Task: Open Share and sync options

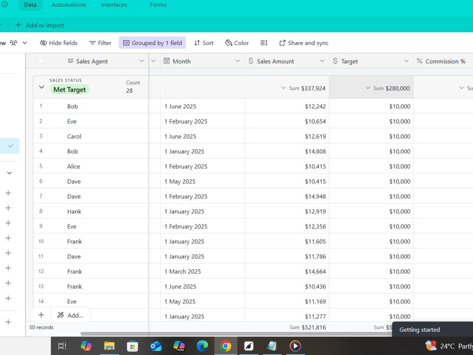Action: tap(304, 43)
